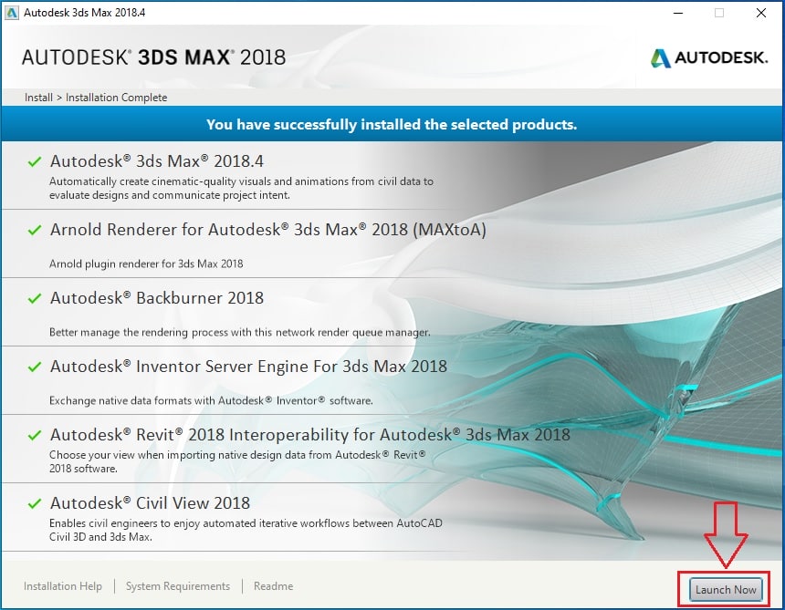The width and height of the screenshot is (785, 610).
Task: Click the green checkmark beside Inventor Server Engine
Action: coord(34,367)
